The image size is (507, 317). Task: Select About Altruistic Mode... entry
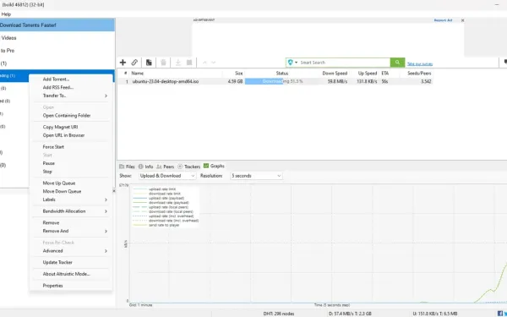pos(66,274)
